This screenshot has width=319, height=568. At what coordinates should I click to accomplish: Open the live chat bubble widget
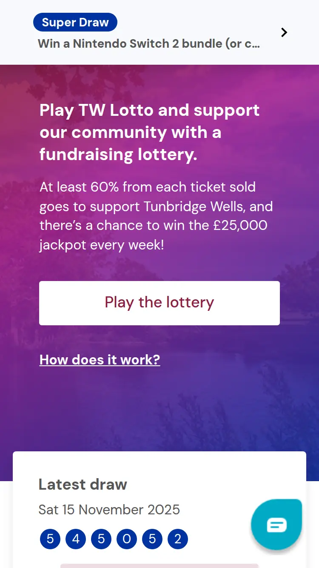276,524
